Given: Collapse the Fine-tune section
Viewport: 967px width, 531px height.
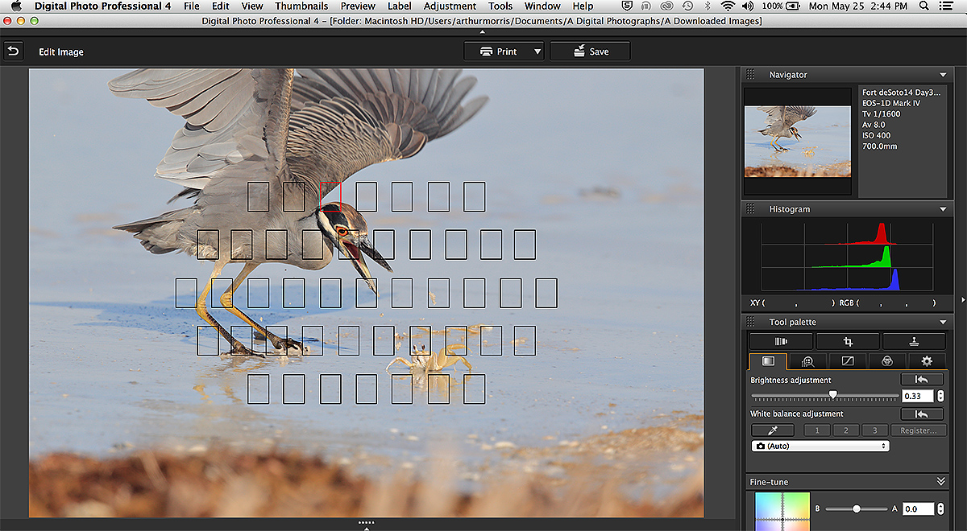Looking at the screenshot, I should click(940, 482).
